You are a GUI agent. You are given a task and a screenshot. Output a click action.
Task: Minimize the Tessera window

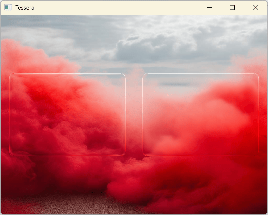[x=209, y=8]
